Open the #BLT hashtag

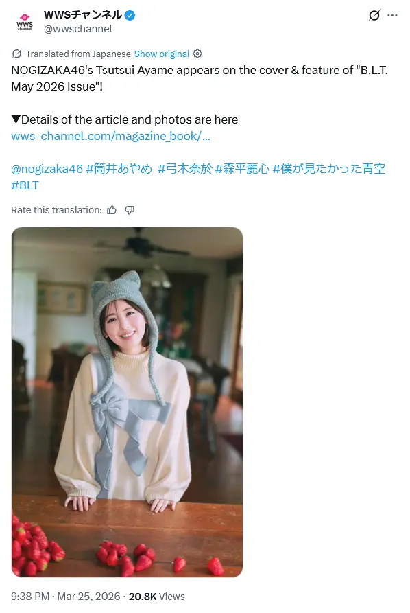(x=25, y=185)
